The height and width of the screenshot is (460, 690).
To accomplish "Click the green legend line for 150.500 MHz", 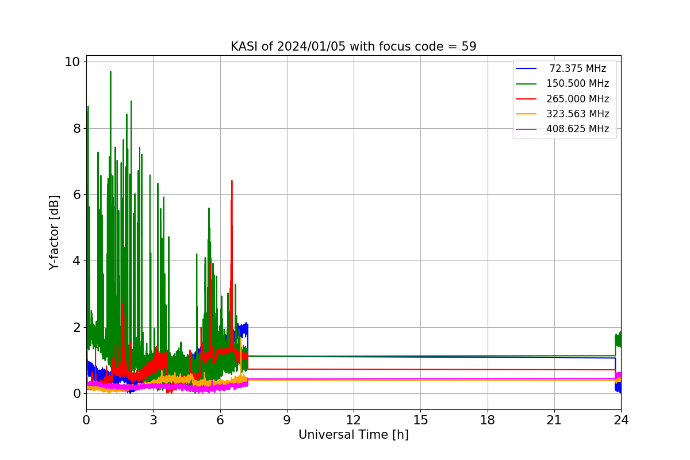I will 526,83.
